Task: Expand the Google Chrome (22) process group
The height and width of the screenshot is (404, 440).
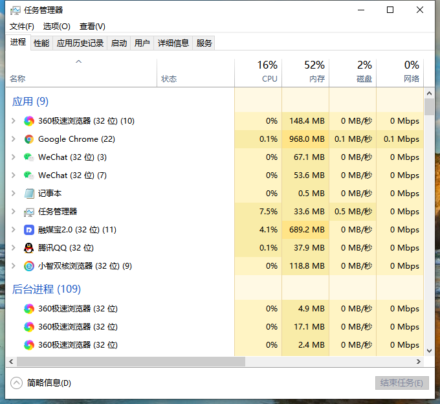Action: 14,139
